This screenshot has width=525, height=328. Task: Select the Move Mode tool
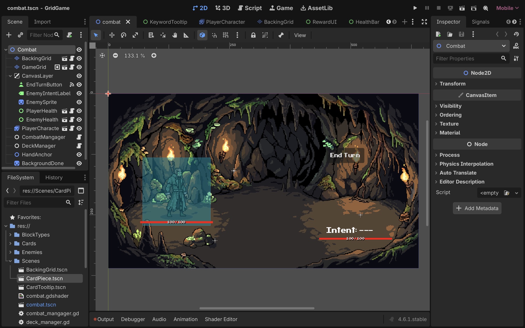pyautogui.click(x=112, y=35)
